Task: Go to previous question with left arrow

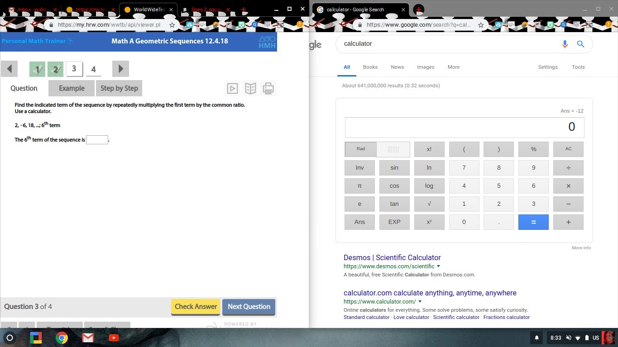Action: (x=9, y=69)
